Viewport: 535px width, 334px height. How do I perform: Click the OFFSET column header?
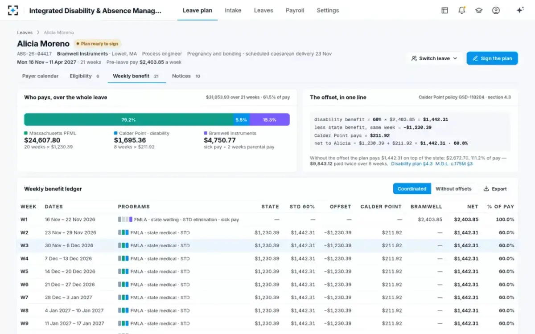click(x=341, y=207)
